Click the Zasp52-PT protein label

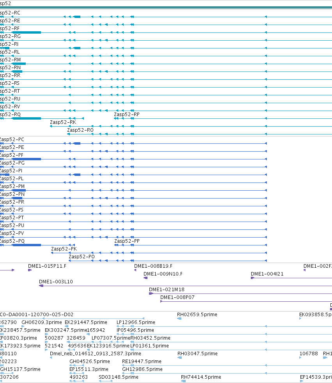coord(12,217)
